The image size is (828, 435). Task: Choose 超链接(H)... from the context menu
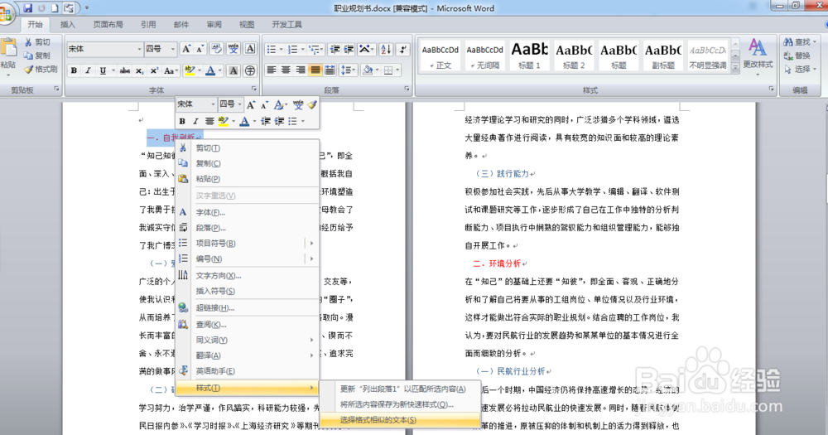tap(248, 307)
